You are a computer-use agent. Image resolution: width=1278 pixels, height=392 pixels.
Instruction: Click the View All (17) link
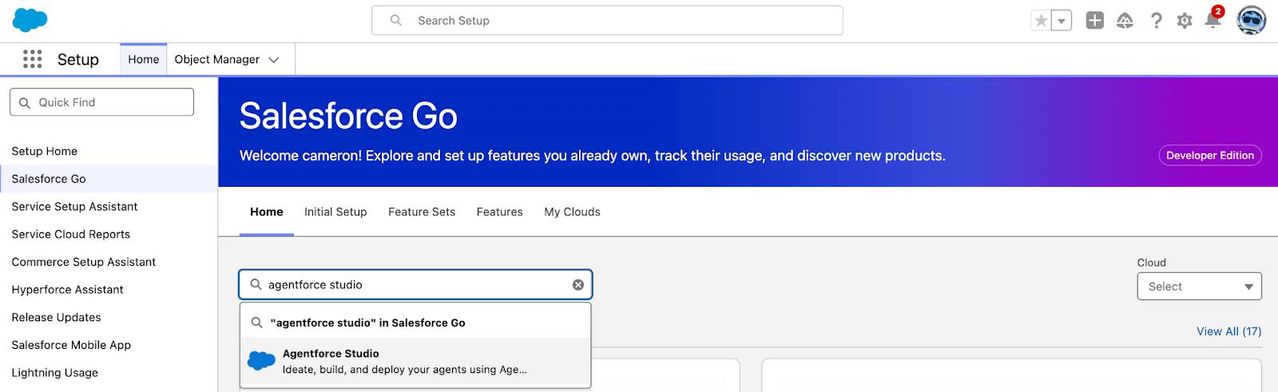pyautogui.click(x=1228, y=331)
